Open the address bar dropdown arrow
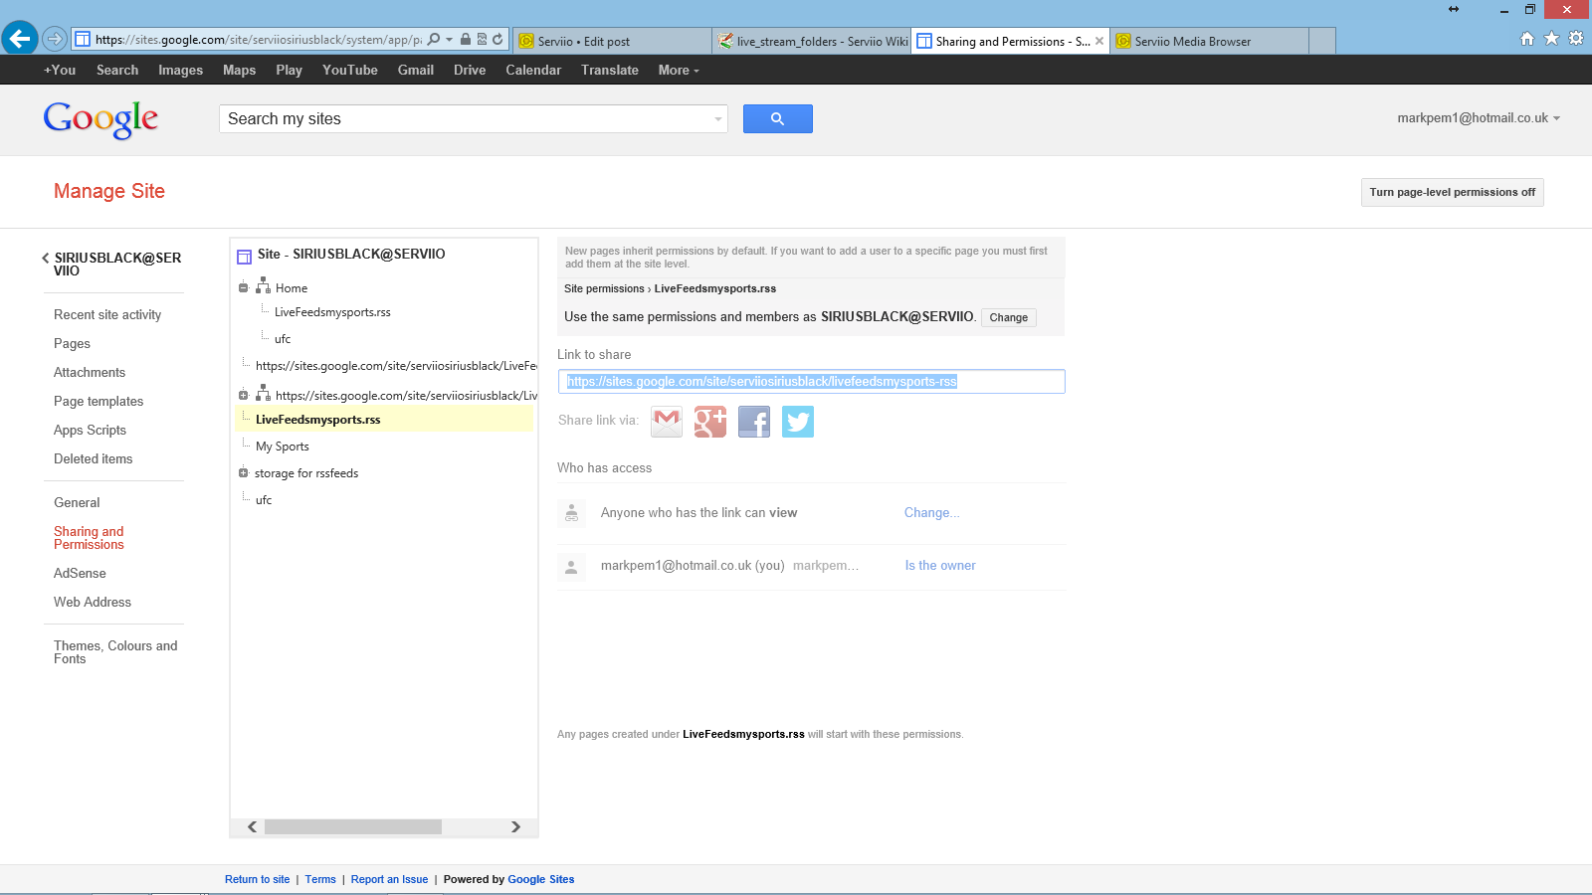 pos(450,40)
